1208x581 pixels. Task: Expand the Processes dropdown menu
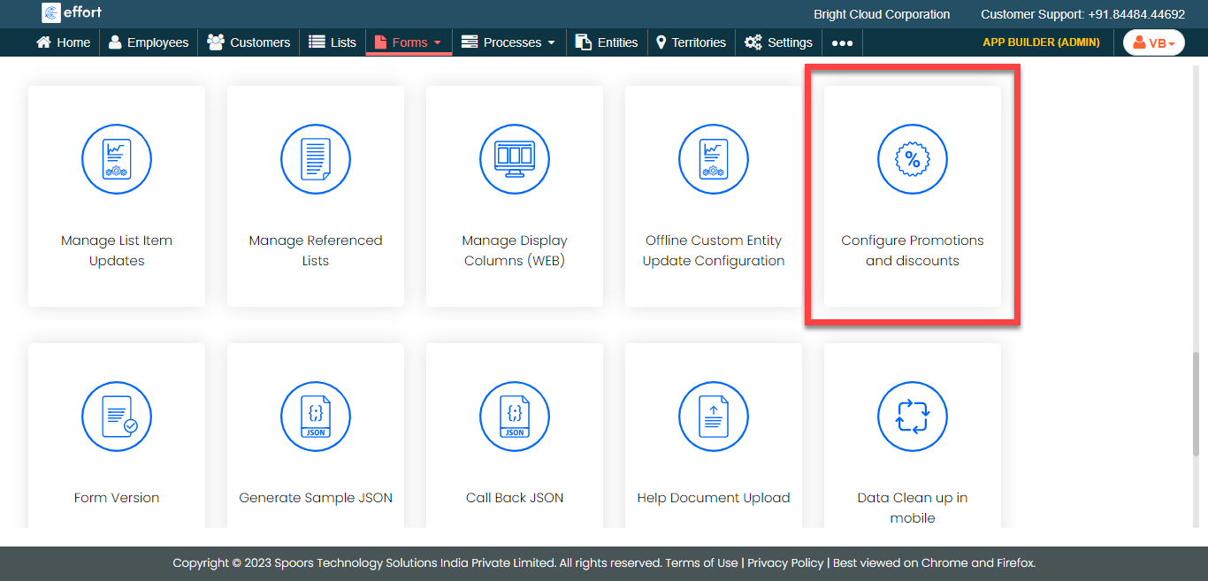tap(508, 42)
